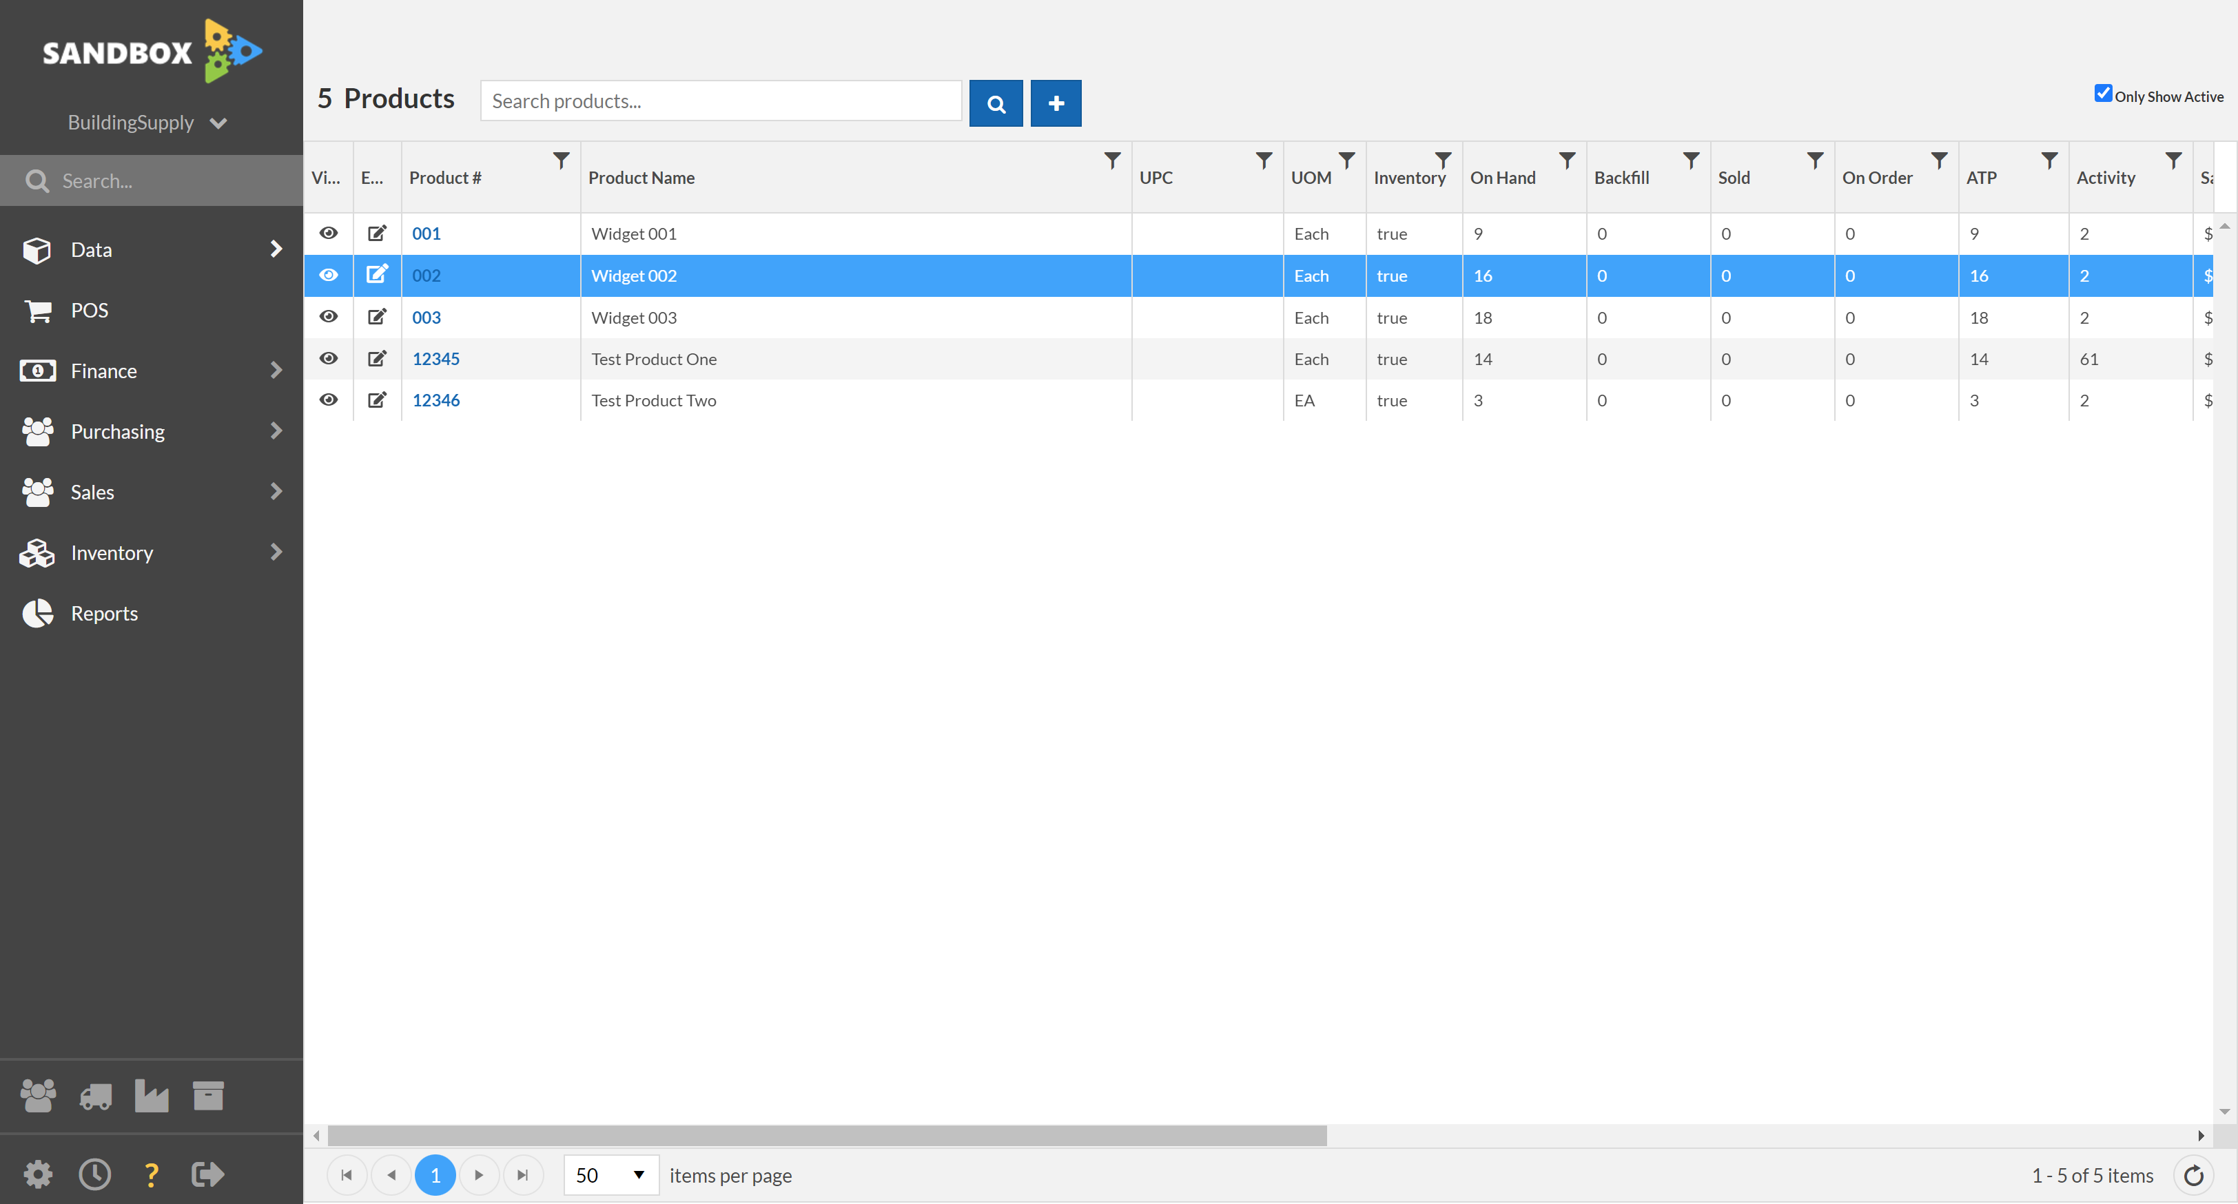This screenshot has width=2238, height=1204.
Task: Toggle the Only Show Active checkbox
Action: 2104,94
